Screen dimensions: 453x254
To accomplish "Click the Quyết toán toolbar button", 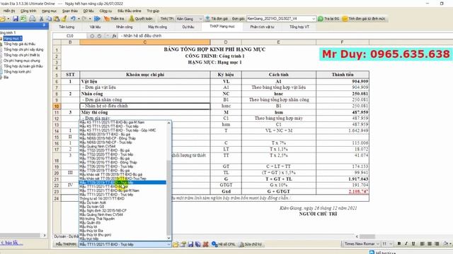I will coord(141,19).
